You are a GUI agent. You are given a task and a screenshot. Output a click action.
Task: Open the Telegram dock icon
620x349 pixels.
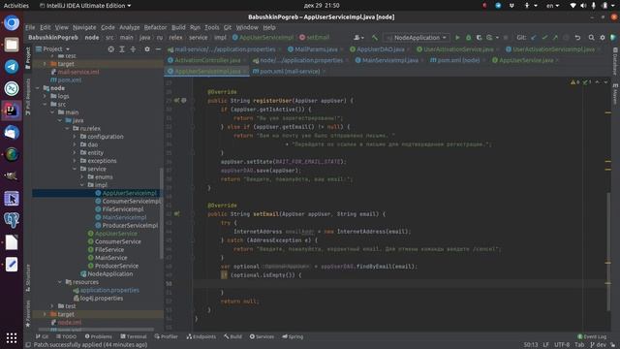(x=12, y=67)
